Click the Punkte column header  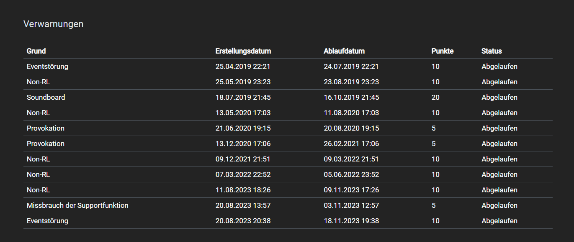(443, 51)
